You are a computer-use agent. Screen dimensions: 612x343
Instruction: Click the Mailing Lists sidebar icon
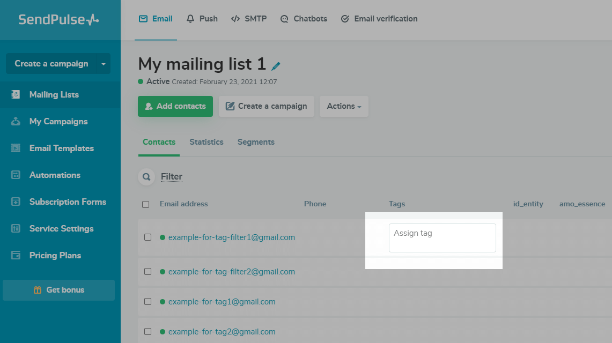tap(16, 95)
